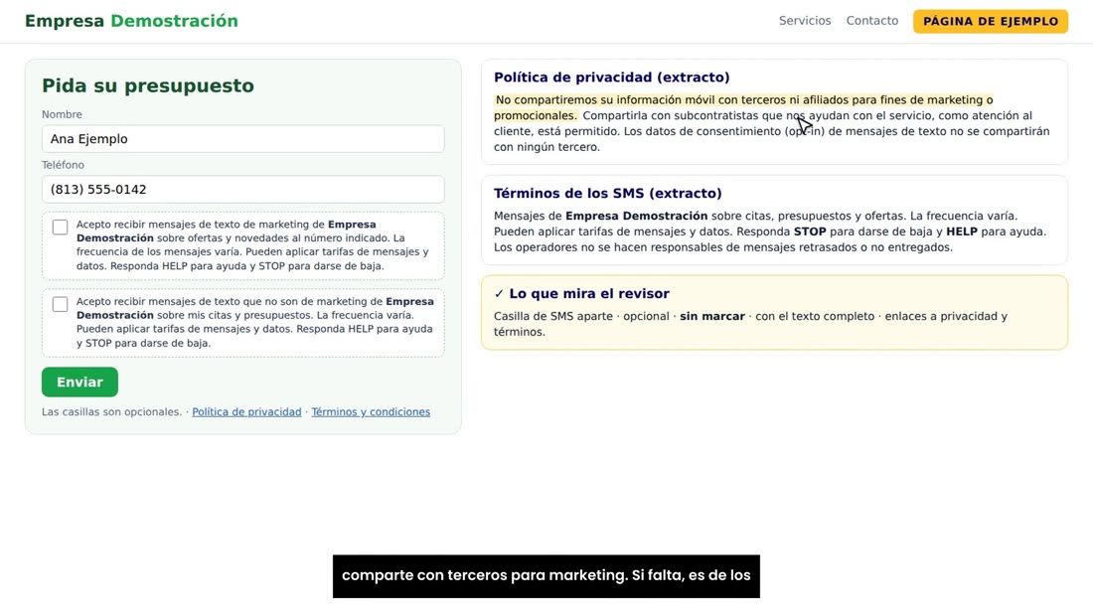Click the bold STOP word in SMS terms
This screenshot has height=614, width=1093.
809,231
